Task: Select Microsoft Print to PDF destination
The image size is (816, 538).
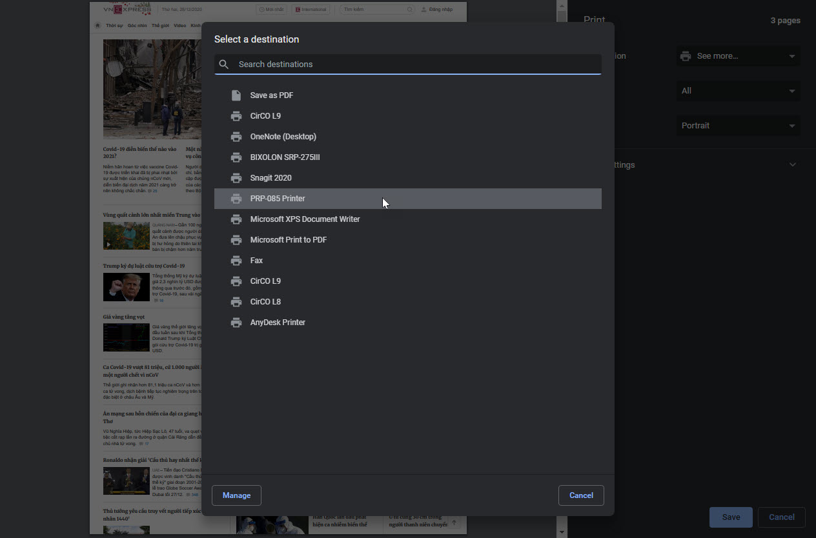Action: coord(408,240)
